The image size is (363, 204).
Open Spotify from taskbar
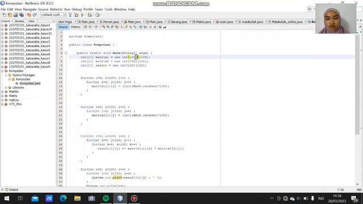[x=106, y=198]
